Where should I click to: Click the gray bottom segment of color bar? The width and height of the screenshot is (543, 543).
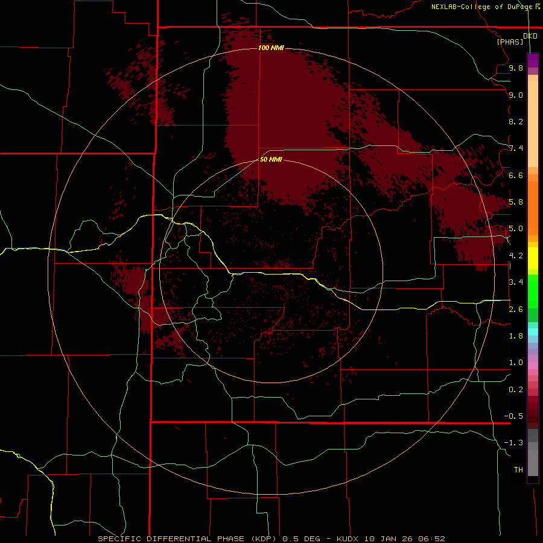[533, 462]
